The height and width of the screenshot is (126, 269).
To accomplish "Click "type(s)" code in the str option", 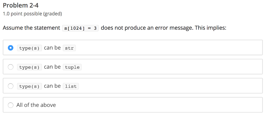I will [x=29, y=48].
